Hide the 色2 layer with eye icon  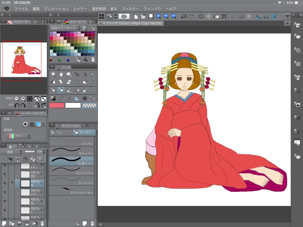coord(5,174)
